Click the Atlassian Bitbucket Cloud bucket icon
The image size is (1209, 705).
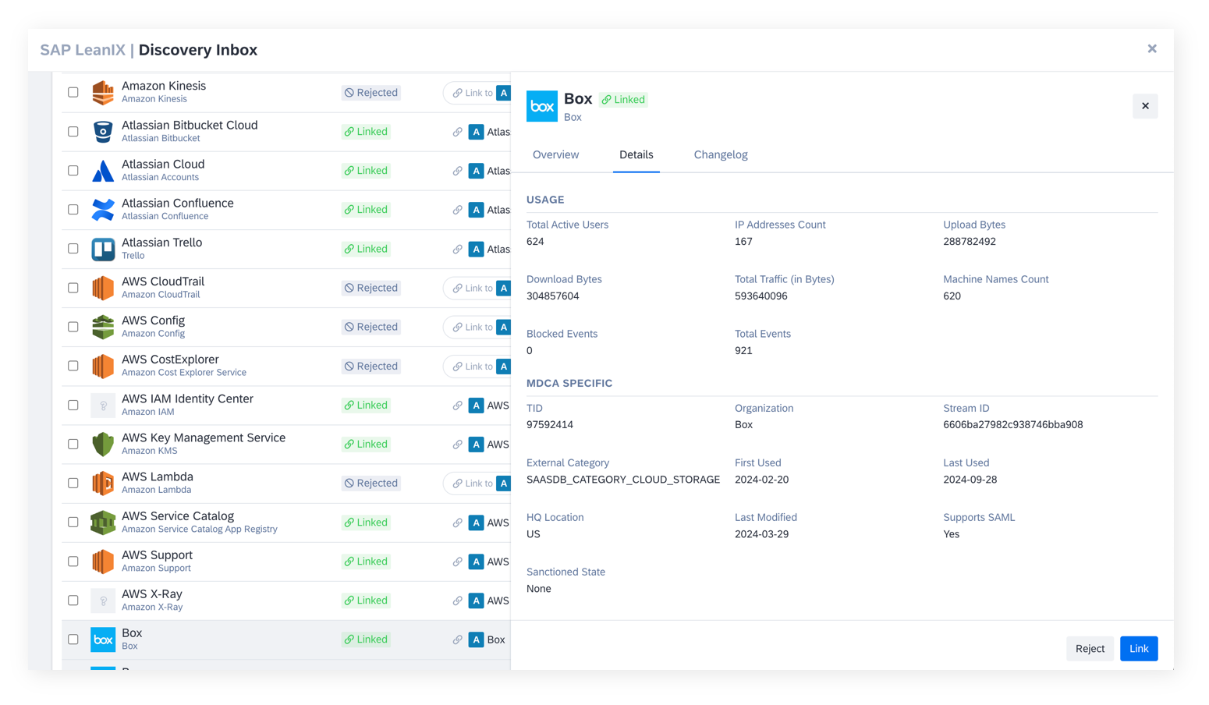coord(103,132)
